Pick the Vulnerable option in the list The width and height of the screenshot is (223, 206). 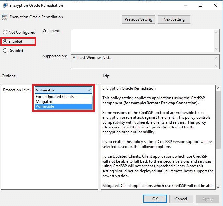coord(45,106)
